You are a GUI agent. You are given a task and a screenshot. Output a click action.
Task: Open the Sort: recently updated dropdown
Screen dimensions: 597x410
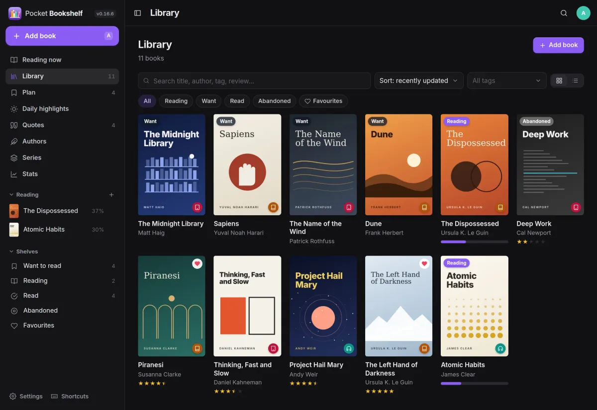click(x=419, y=81)
